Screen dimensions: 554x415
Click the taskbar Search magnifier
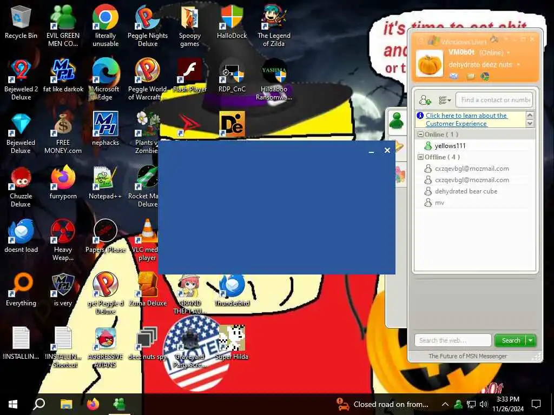tap(39, 404)
